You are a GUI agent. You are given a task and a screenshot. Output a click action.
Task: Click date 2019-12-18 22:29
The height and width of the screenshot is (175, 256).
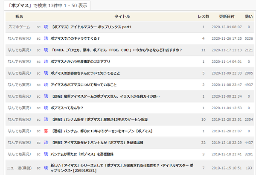(x=227, y=143)
